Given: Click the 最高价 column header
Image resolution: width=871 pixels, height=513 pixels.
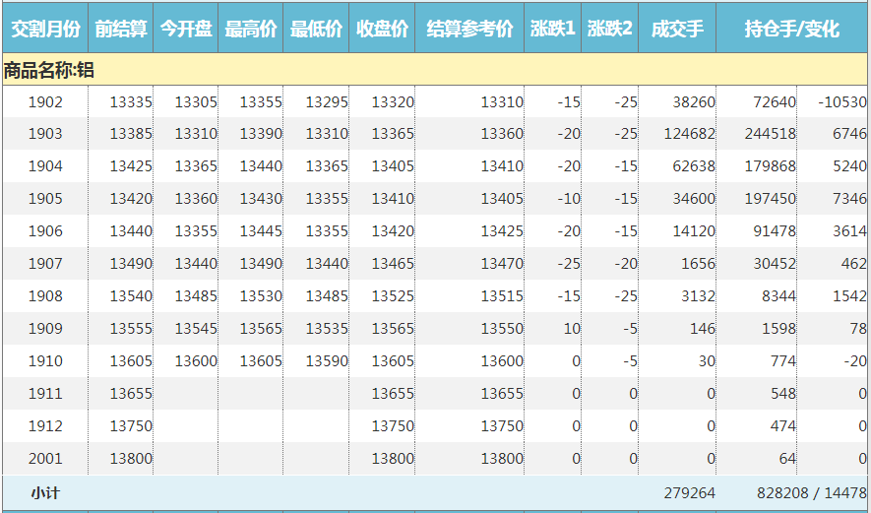Looking at the screenshot, I should [251, 29].
